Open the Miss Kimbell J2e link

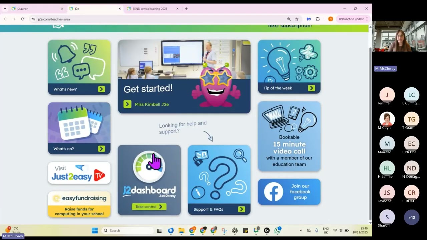pos(152,104)
